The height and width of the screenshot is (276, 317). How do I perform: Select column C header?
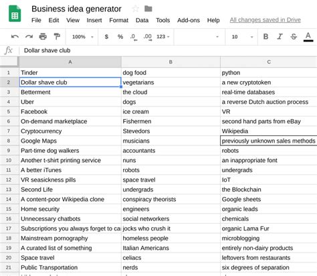[x=269, y=62]
